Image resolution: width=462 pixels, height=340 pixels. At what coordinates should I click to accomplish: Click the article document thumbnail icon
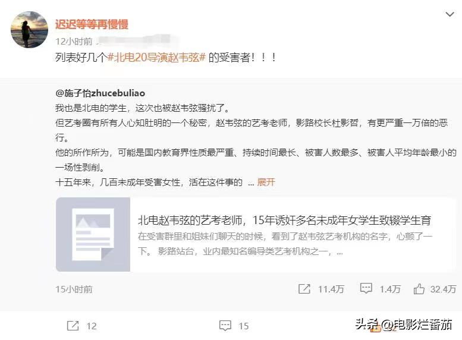click(93, 234)
